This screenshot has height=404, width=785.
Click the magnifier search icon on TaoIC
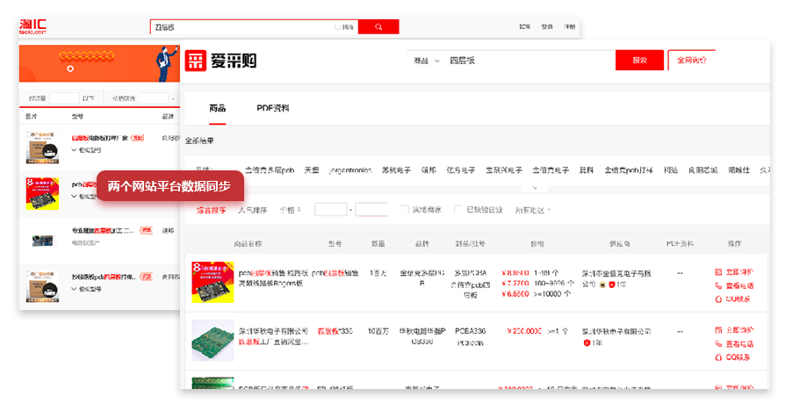(378, 27)
